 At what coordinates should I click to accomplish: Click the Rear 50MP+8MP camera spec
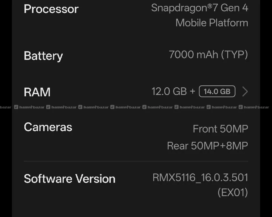pos(207,146)
